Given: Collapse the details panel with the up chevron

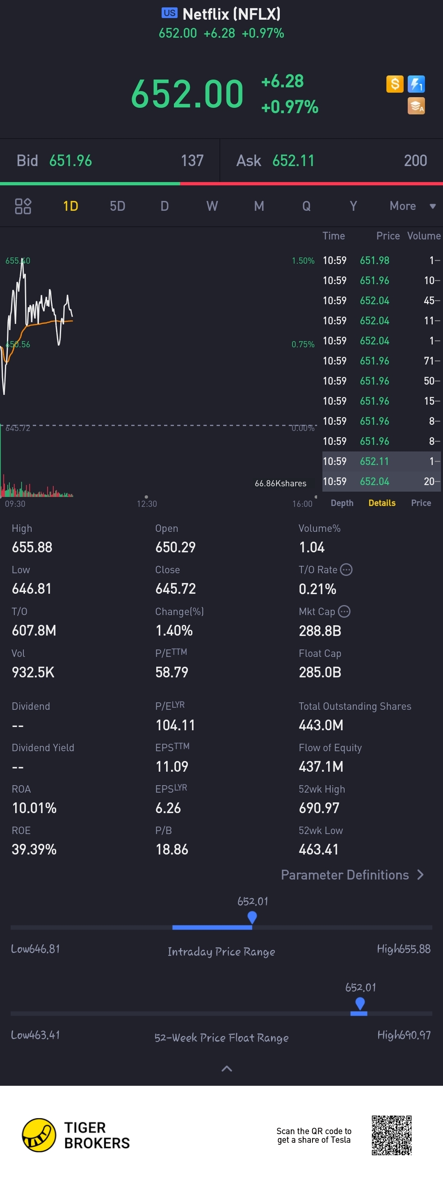Looking at the screenshot, I should tap(227, 1069).
